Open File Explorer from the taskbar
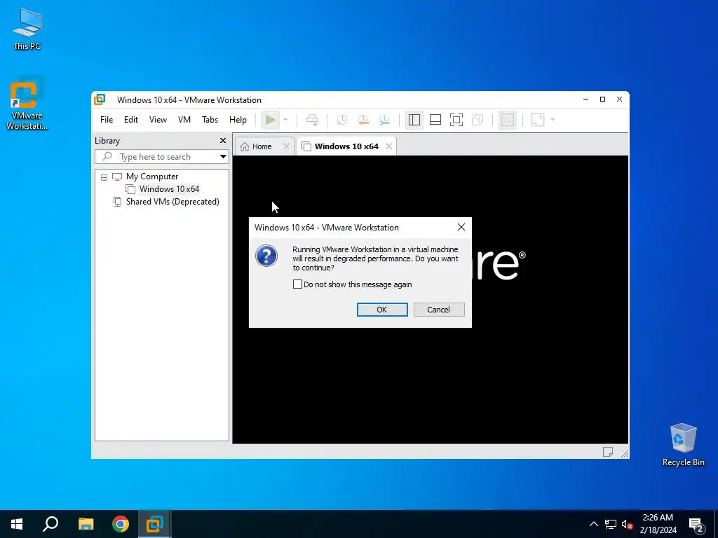The width and height of the screenshot is (718, 538). (x=86, y=524)
